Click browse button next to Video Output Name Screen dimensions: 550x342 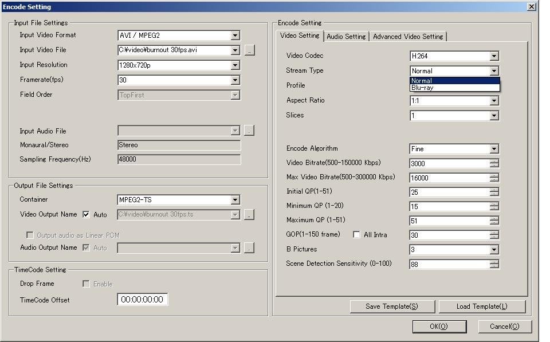[x=249, y=215]
